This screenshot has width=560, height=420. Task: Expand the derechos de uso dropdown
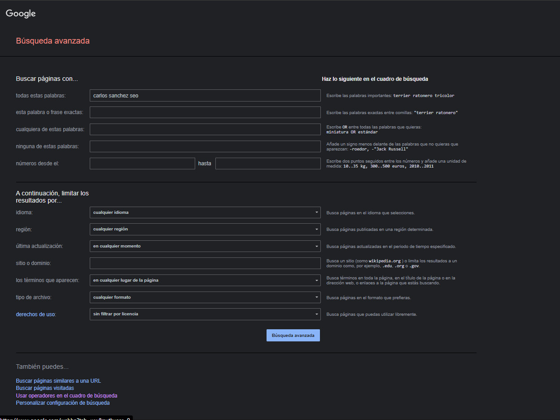tap(205, 314)
